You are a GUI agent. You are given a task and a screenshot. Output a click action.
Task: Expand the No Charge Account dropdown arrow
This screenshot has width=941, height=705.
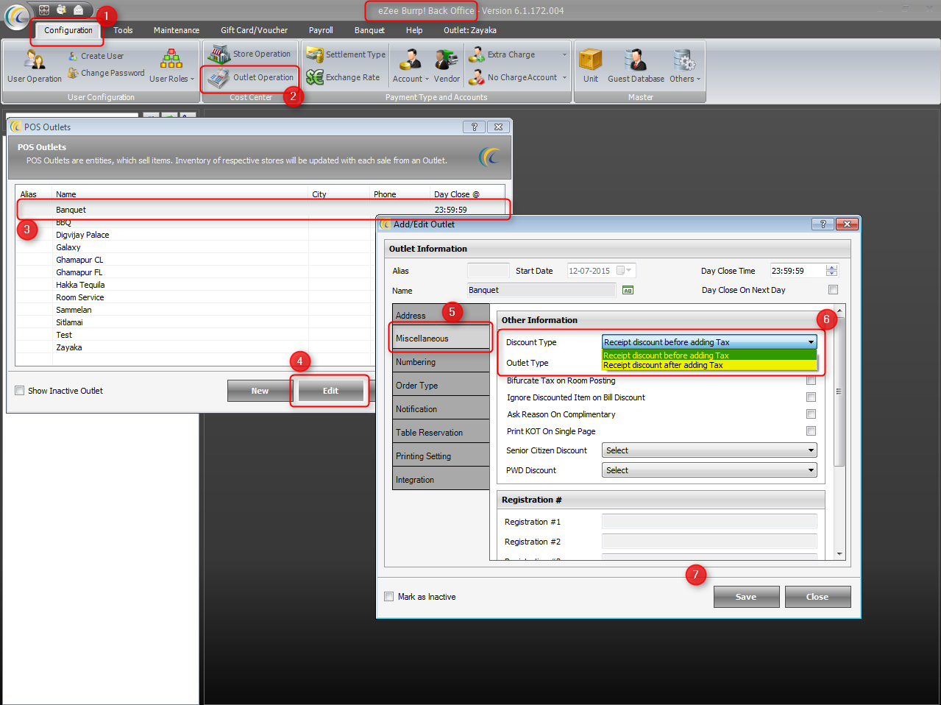tap(564, 78)
